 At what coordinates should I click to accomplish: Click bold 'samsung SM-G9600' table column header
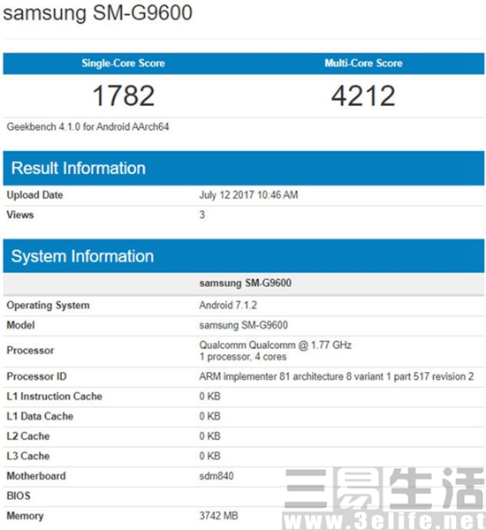245,284
